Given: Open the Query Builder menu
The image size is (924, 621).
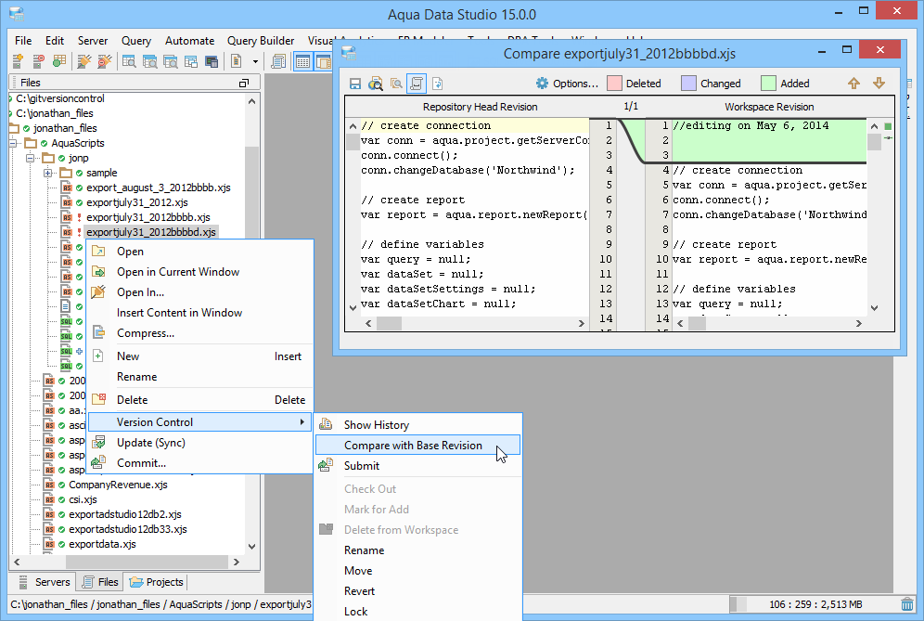Looking at the screenshot, I should 261,41.
